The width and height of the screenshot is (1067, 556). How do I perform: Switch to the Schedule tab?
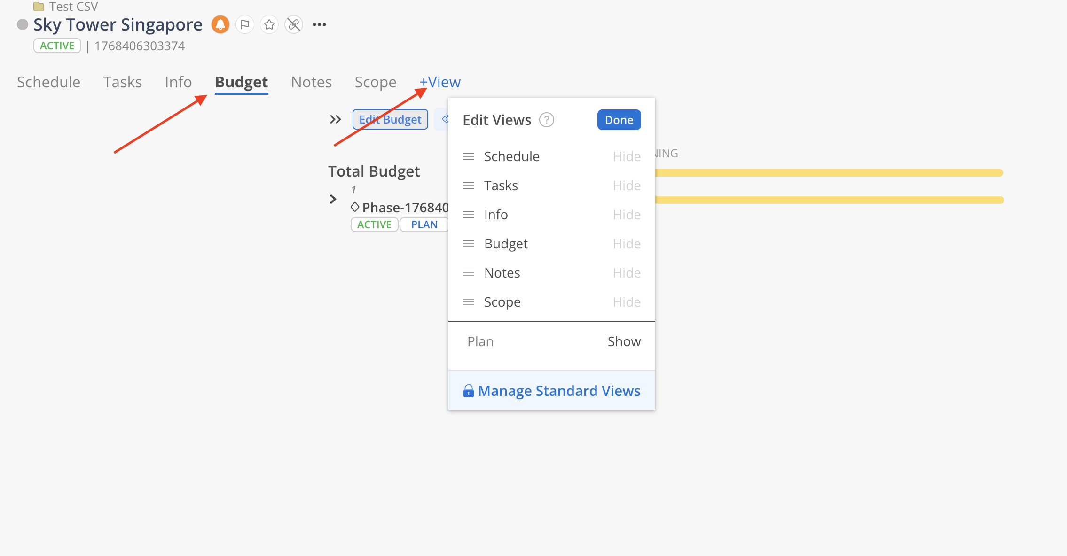pos(48,82)
